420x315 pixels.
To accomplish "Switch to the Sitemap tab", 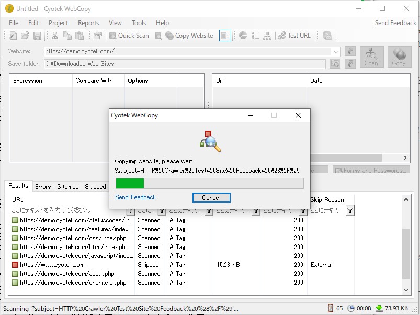I will (x=68, y=187).
